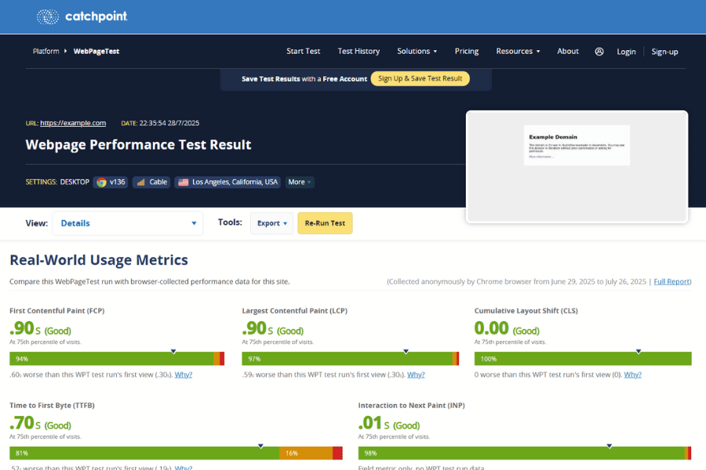Click the First Contentful Paint (FCP) label
Image resolution: width=706 pixels, height=470 pixels.
click(x=56, y=311)
